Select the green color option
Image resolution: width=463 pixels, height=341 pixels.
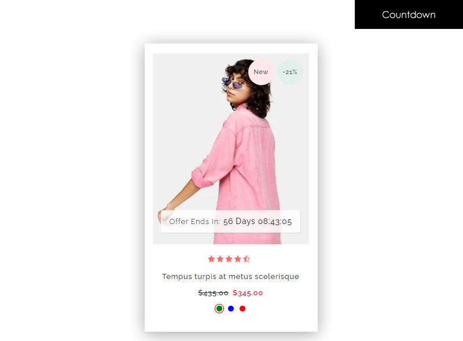tap(219, 309)
